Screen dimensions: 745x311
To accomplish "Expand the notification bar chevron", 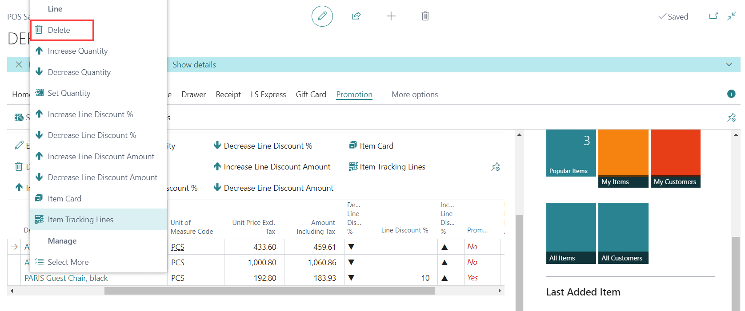I will pos(729,64).
